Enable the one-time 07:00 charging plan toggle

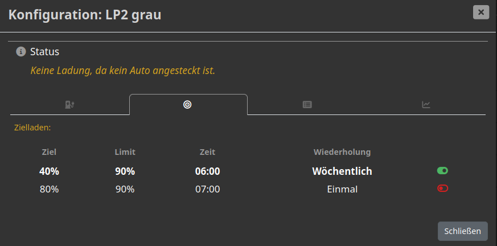pos(442,188)
